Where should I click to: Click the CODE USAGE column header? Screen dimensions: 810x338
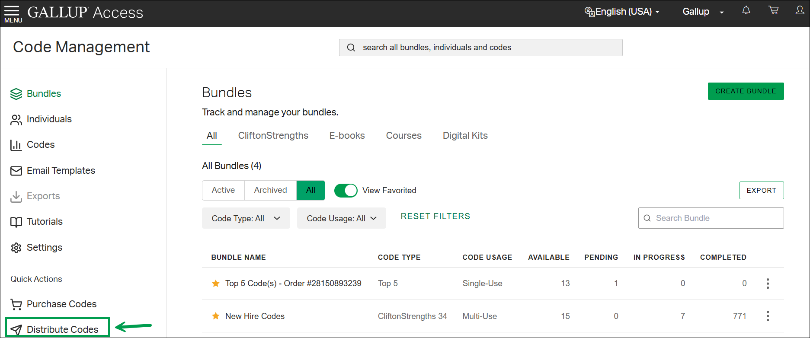[x=487, y=258]
